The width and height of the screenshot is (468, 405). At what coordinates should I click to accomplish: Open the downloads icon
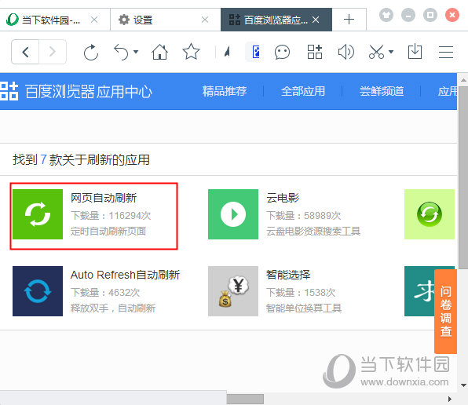[x=415, y=52]
